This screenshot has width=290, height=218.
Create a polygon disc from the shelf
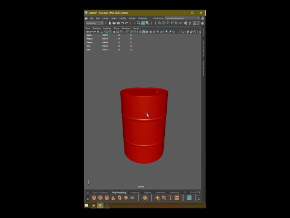132,198
